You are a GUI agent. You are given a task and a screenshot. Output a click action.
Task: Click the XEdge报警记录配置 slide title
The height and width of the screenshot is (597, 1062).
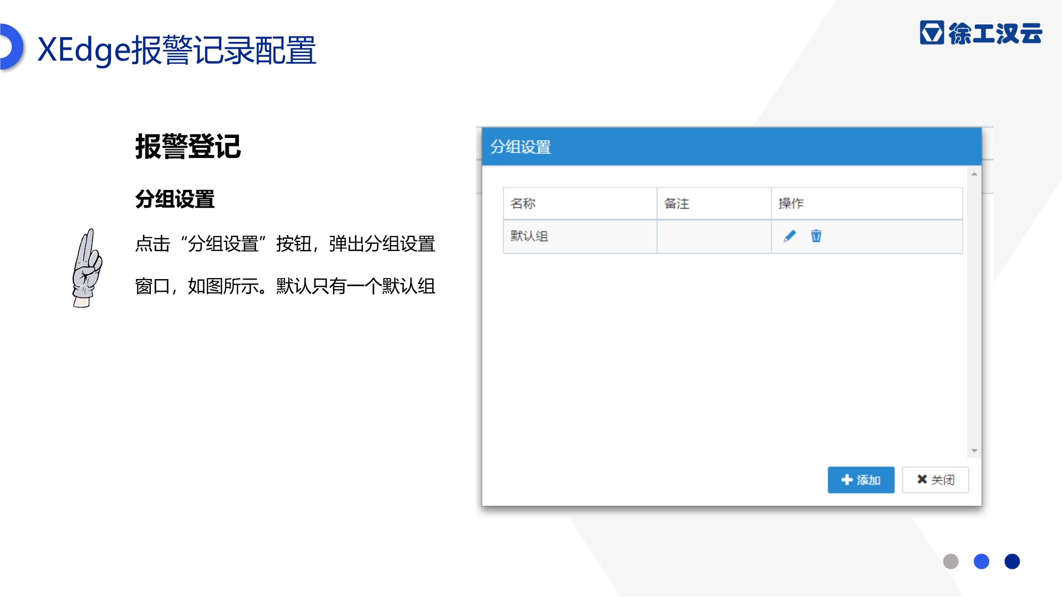(x=177, y=50)
